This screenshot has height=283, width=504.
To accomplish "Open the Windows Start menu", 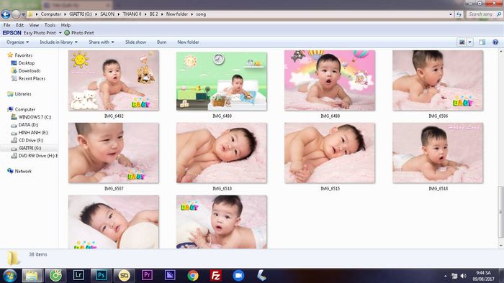I will (9, 275).
